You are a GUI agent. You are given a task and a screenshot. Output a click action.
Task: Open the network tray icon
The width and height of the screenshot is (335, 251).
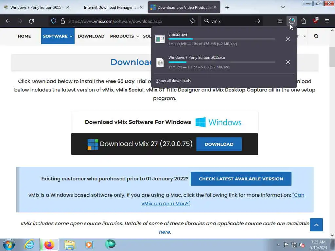[x=294, y=245]
